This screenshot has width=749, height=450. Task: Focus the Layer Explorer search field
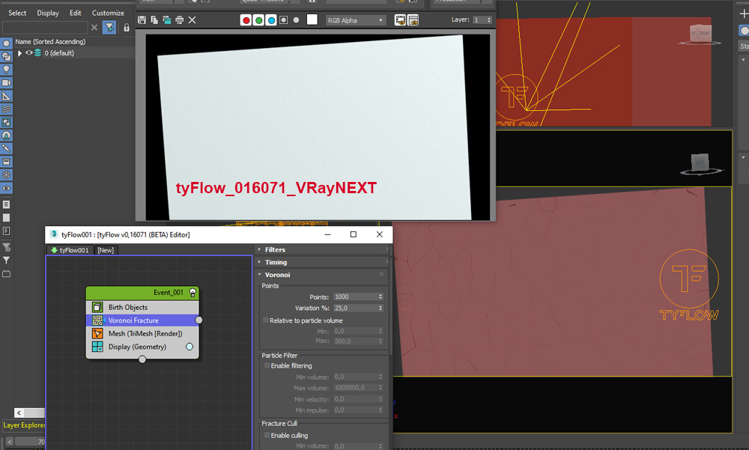coord(45,27)
